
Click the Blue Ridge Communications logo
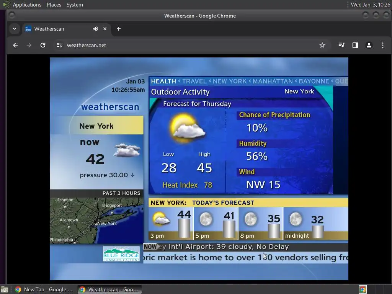pyautogui.click(x=121, y=254)
